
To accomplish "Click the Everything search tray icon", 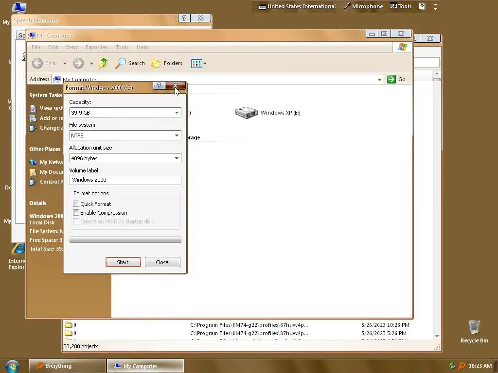I will point(462,366).
